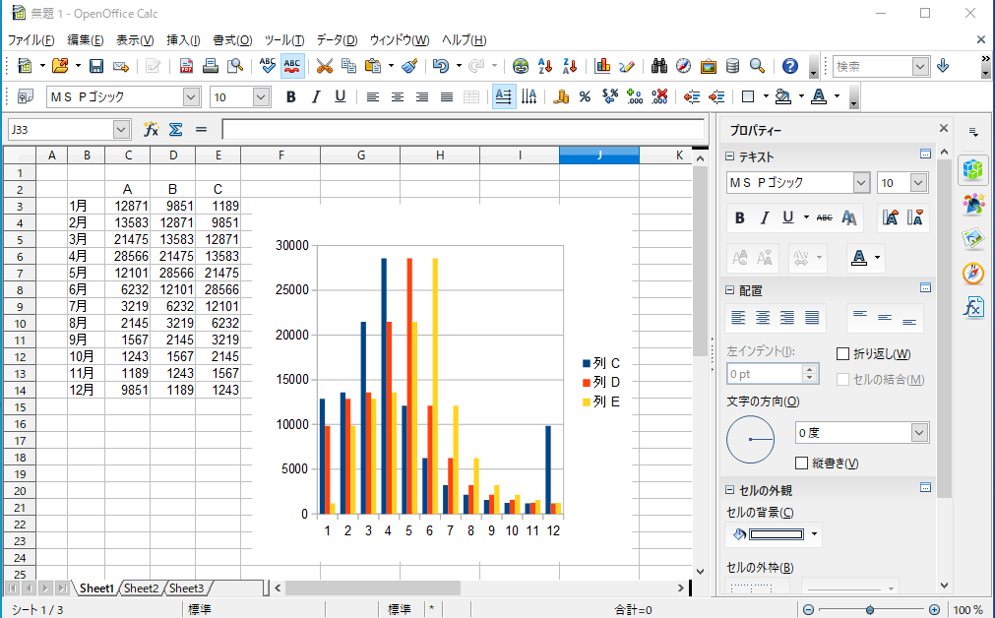Click the Copy icon
Screen dimensions: 995x618
pos(348,66)
